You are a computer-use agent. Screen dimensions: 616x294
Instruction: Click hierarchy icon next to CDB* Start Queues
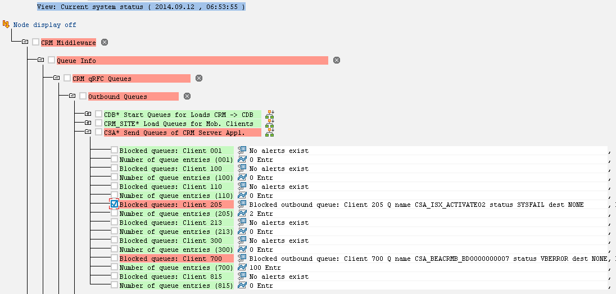[270, 114]
